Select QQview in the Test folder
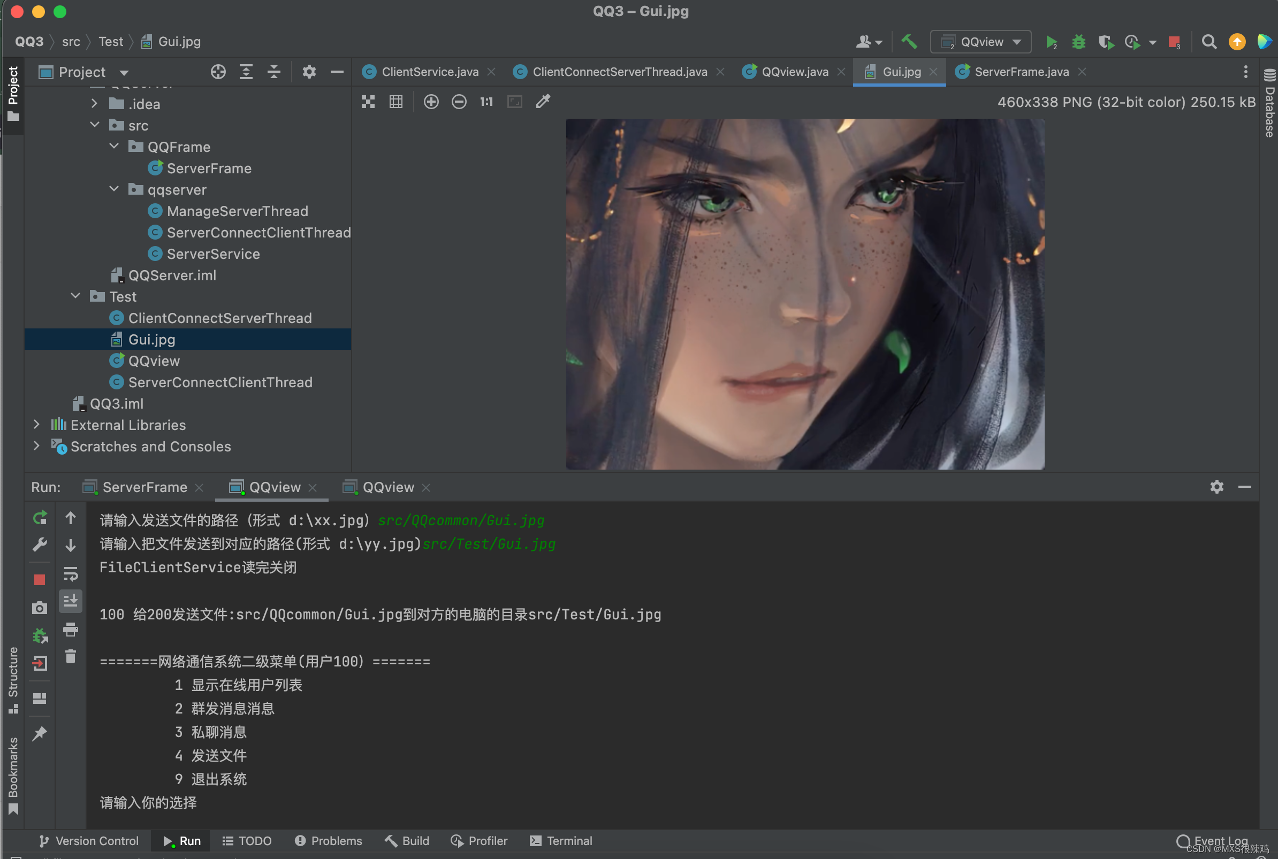 tap(154, 361)
